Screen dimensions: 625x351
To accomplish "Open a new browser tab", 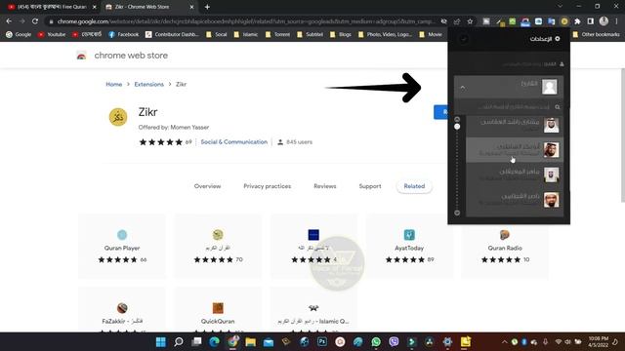I will click(x=207, y=7).
